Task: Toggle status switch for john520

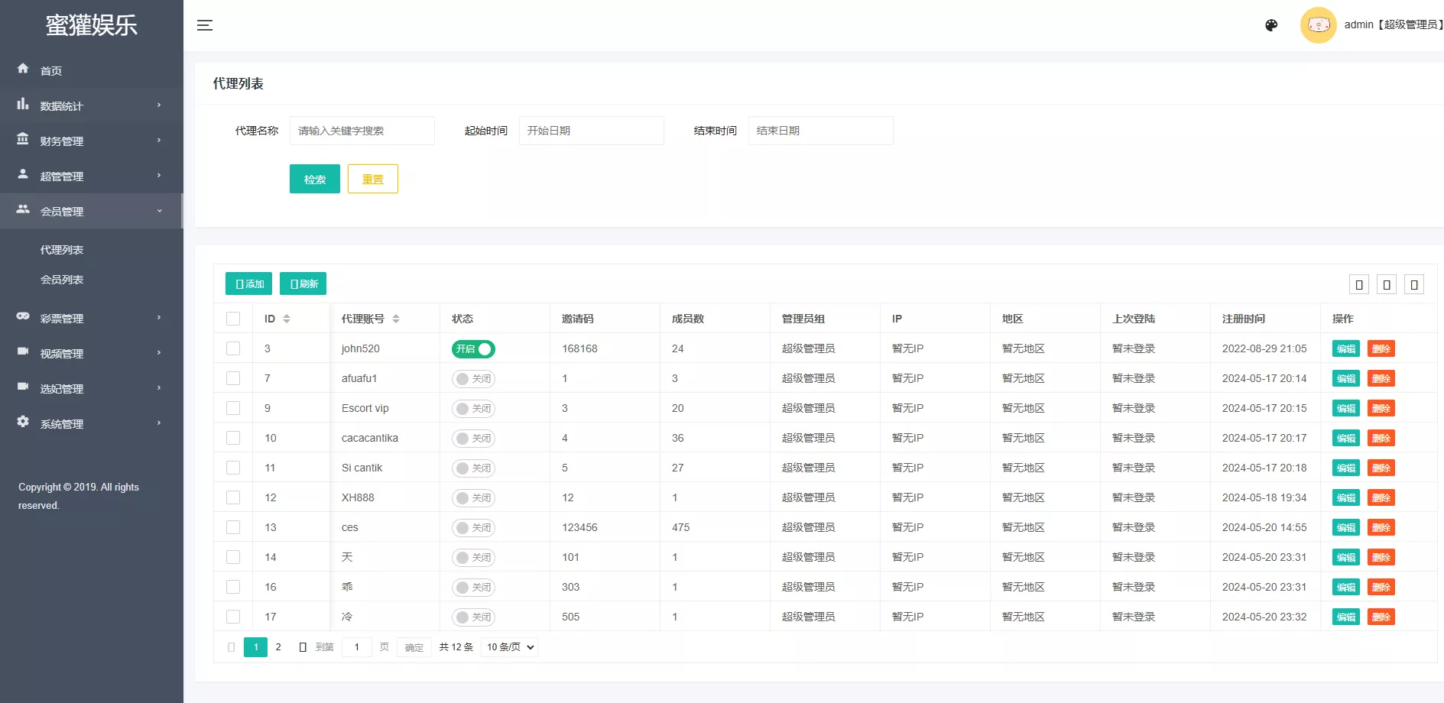Action: [x=473, y=349]
